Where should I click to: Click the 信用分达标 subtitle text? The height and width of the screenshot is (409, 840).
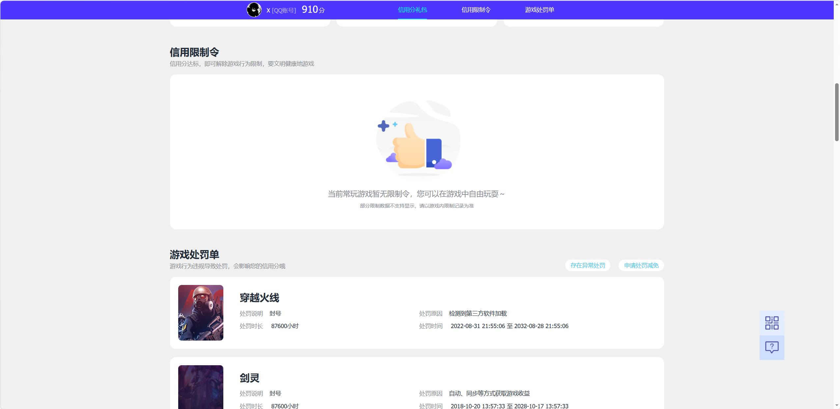point(242,64)
